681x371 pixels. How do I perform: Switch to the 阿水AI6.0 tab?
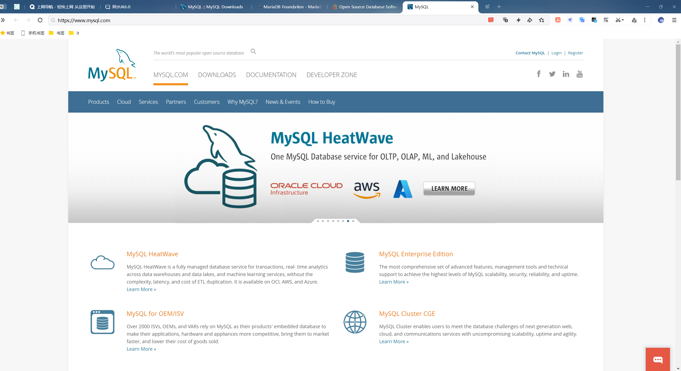pos(138,7)
